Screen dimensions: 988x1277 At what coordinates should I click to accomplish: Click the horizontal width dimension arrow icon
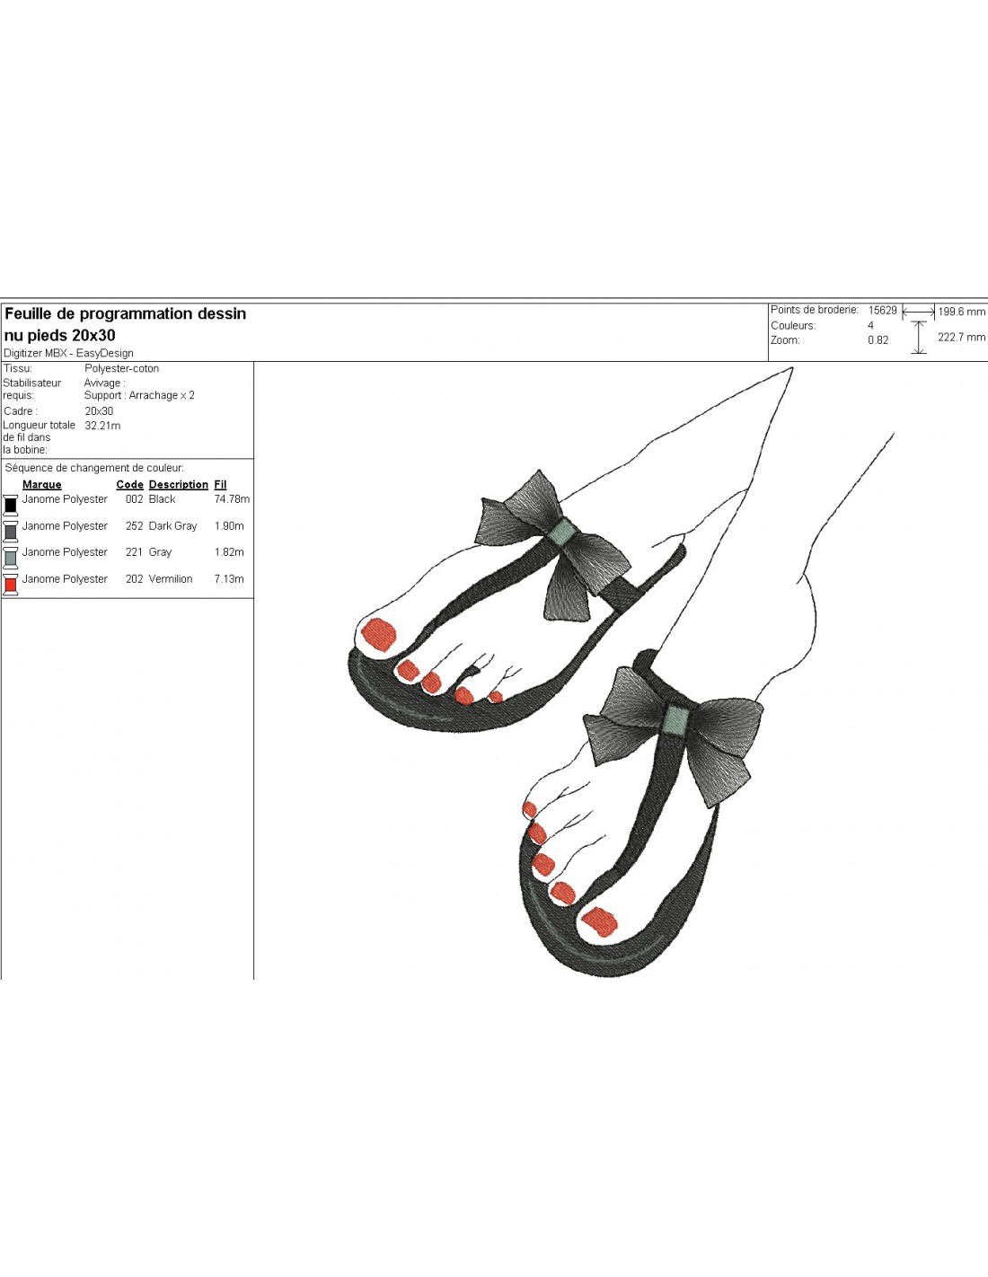click(x=918, y=312)
